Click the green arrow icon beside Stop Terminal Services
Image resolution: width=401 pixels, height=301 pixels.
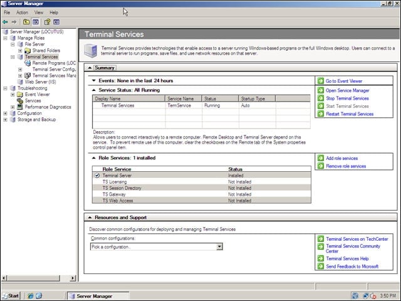coord(320,98)
